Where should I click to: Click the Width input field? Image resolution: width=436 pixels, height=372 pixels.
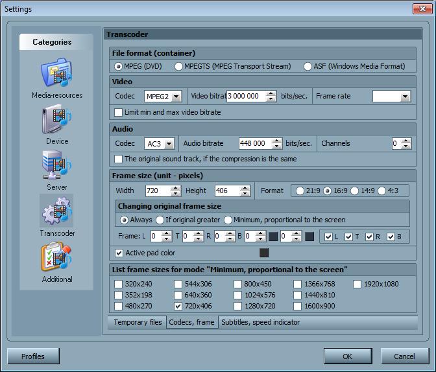tap(158, 191)
